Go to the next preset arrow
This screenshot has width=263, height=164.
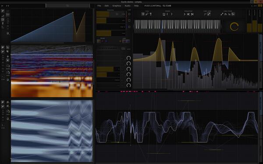coord(171,14)
